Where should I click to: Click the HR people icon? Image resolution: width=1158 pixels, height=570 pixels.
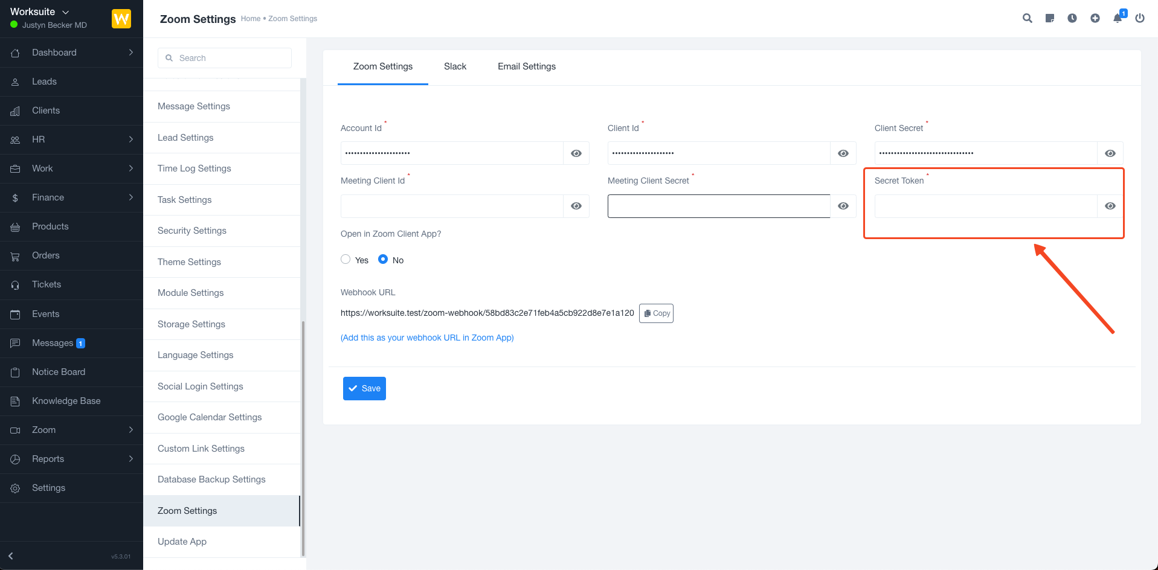click(15, 139)
